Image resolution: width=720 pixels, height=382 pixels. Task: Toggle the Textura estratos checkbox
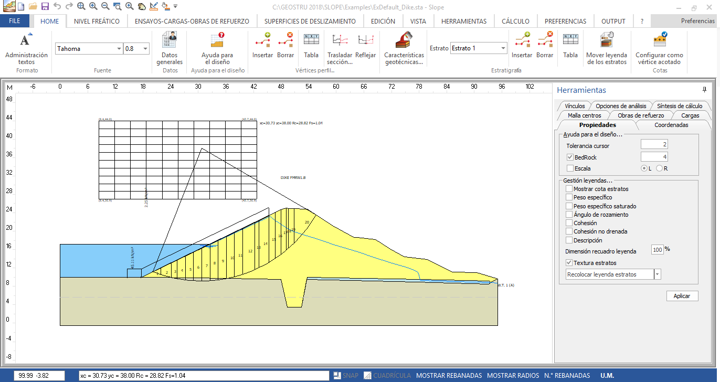[569, 263]
